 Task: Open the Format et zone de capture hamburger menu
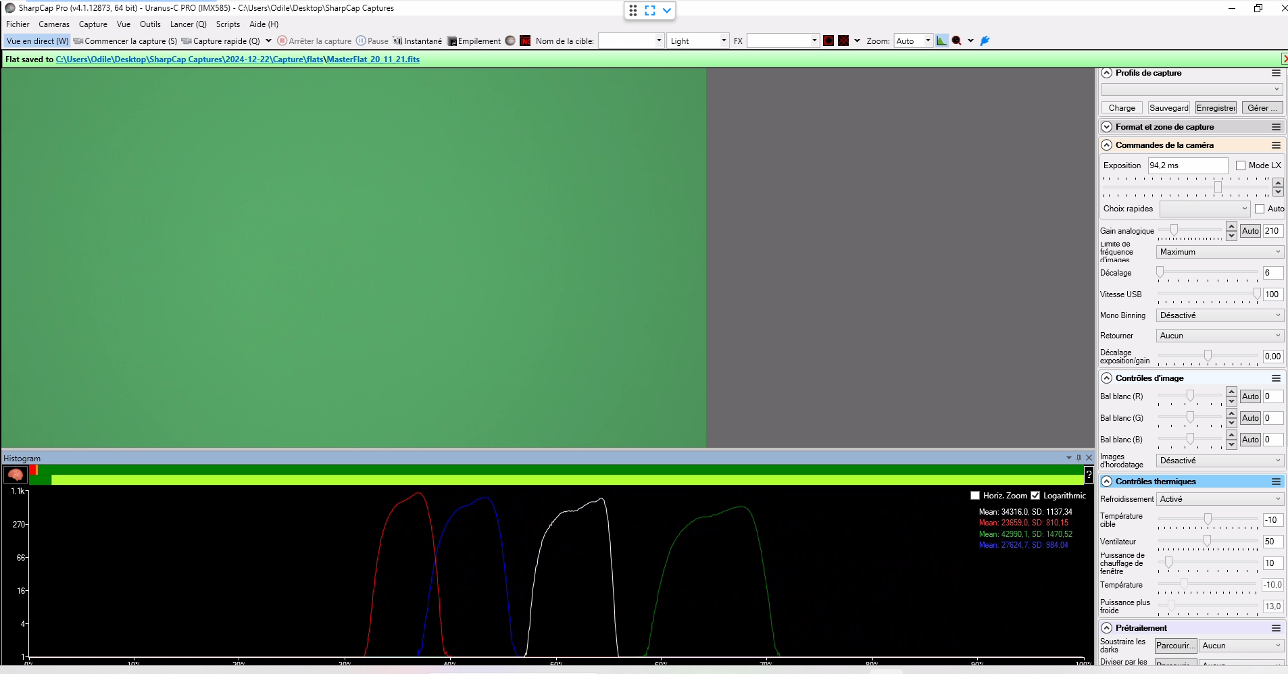[x=1276, y=127]
